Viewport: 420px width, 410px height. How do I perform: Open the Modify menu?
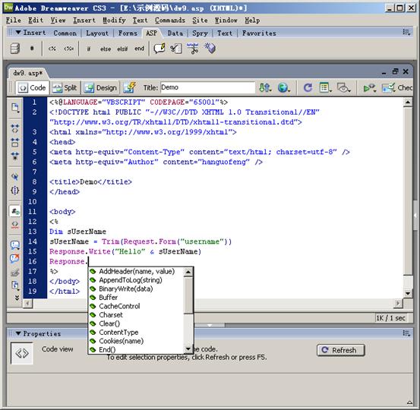tap(114, 20)
